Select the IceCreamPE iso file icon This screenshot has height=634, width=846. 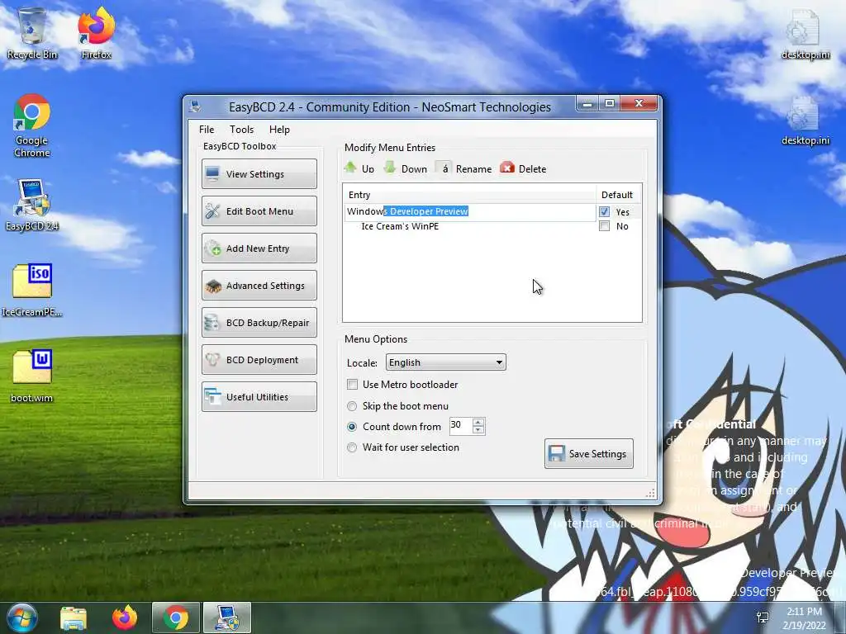(32, 291)
